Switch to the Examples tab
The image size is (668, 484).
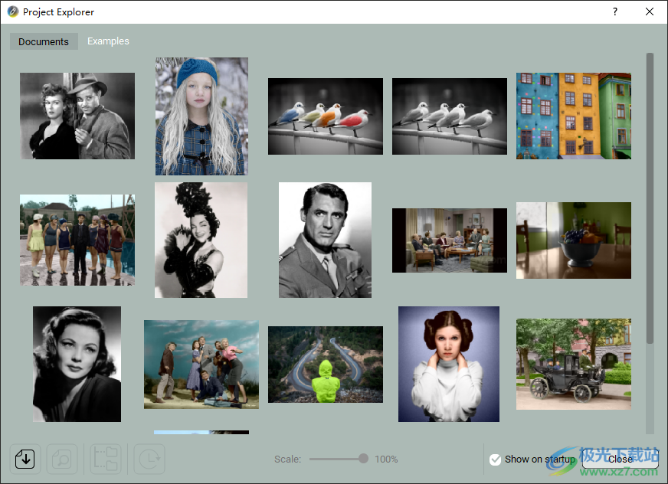click(x=108, y=41)
